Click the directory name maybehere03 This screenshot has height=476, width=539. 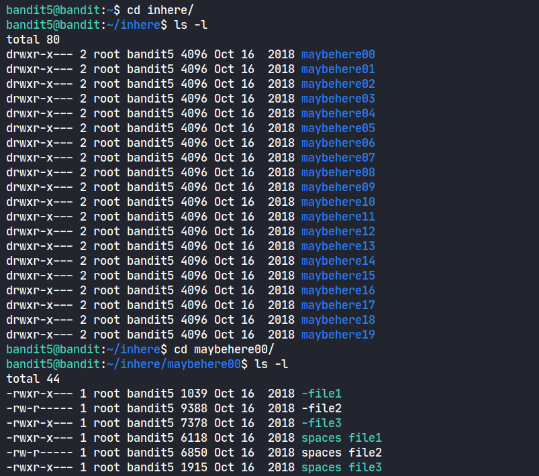point(338,99)
